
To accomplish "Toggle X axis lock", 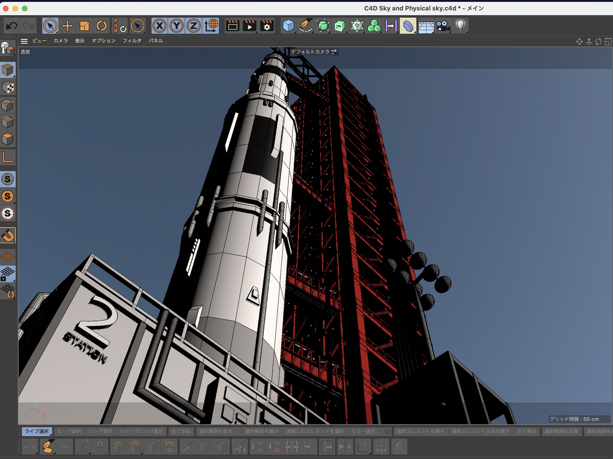I will 159,26.
